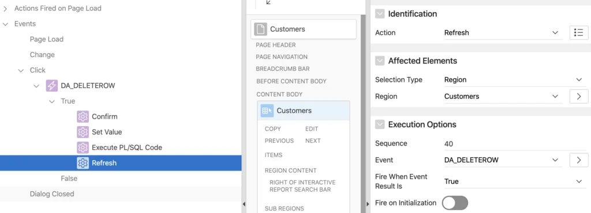591x213 pixels.
Task: Collapse the DA_DELETEROW node chevron
Action: point(36,86)
